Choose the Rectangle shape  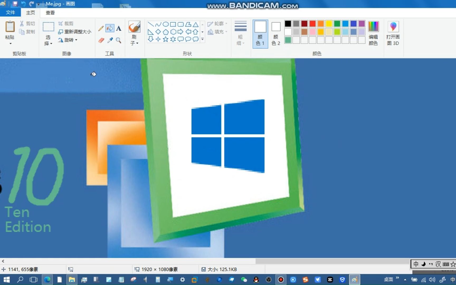(x=173, y=25)
